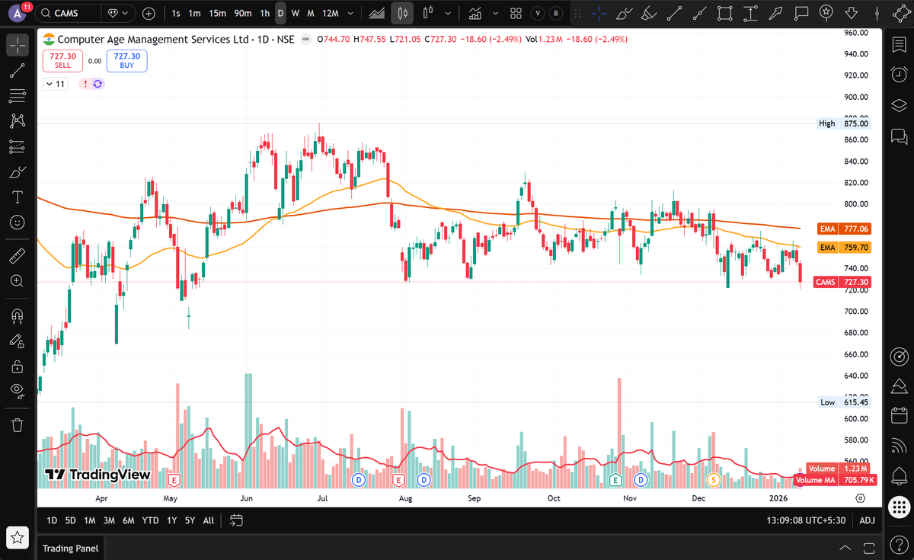Switch to the W weekly timeframe
This screenshot has width=914, height=560.
tap(296, 13)
